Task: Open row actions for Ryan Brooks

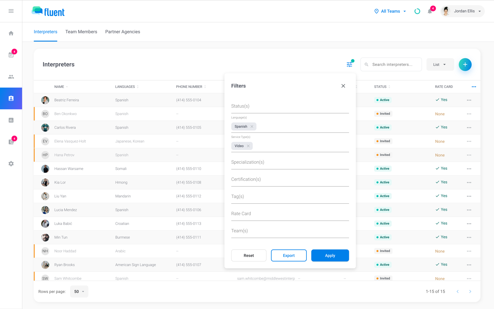Action: pos(469,265)
